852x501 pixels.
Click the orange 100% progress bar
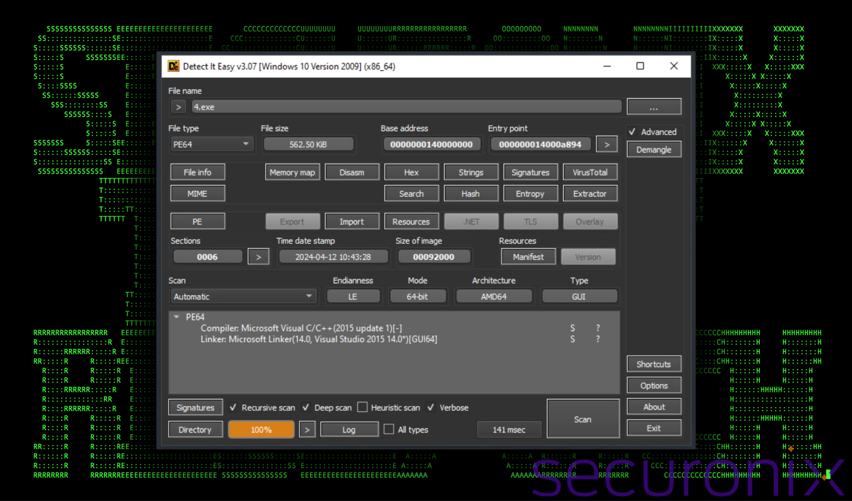click(261, 430)
